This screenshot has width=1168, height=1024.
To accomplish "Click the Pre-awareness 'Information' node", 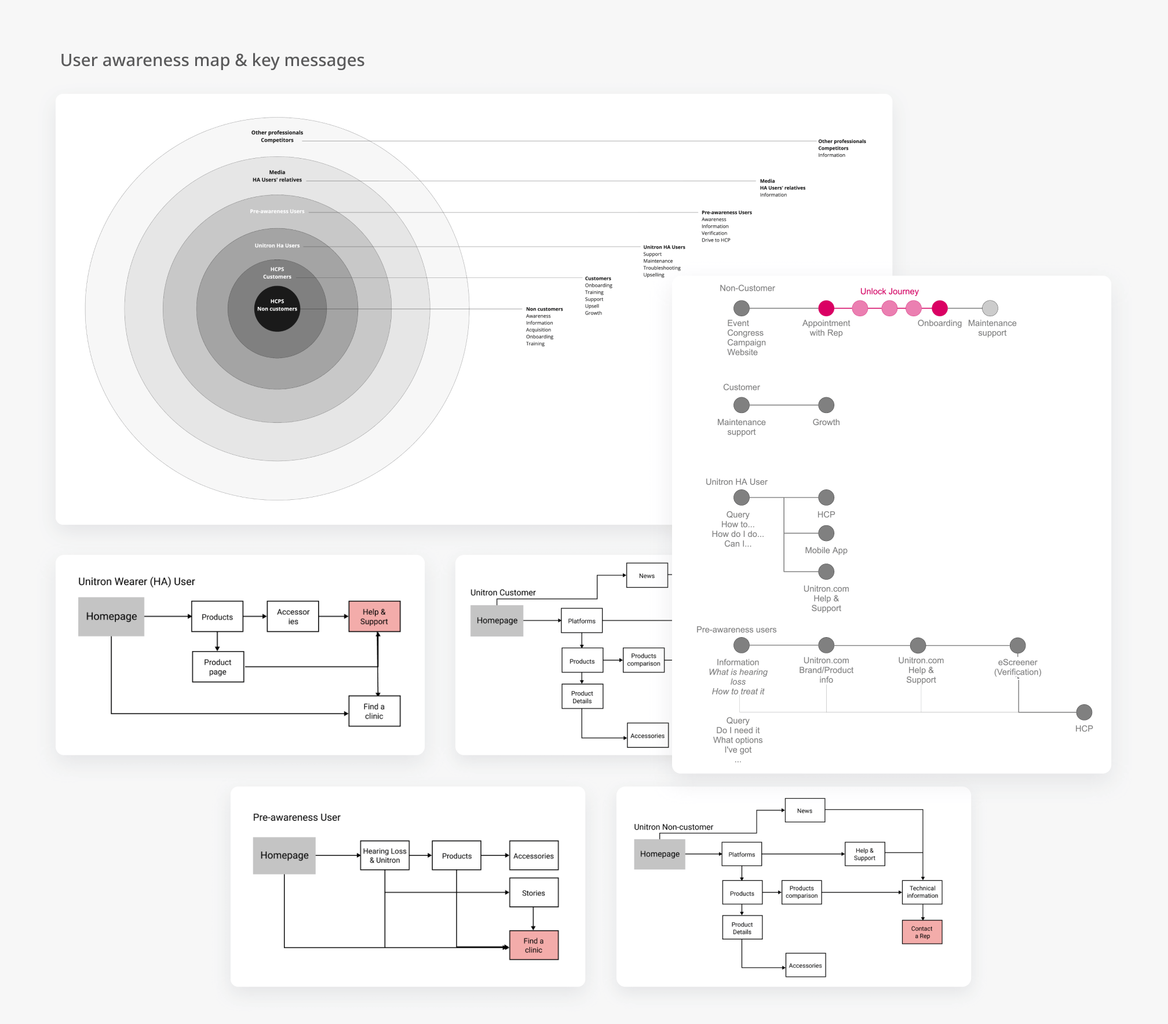I will tap(742, 645).
